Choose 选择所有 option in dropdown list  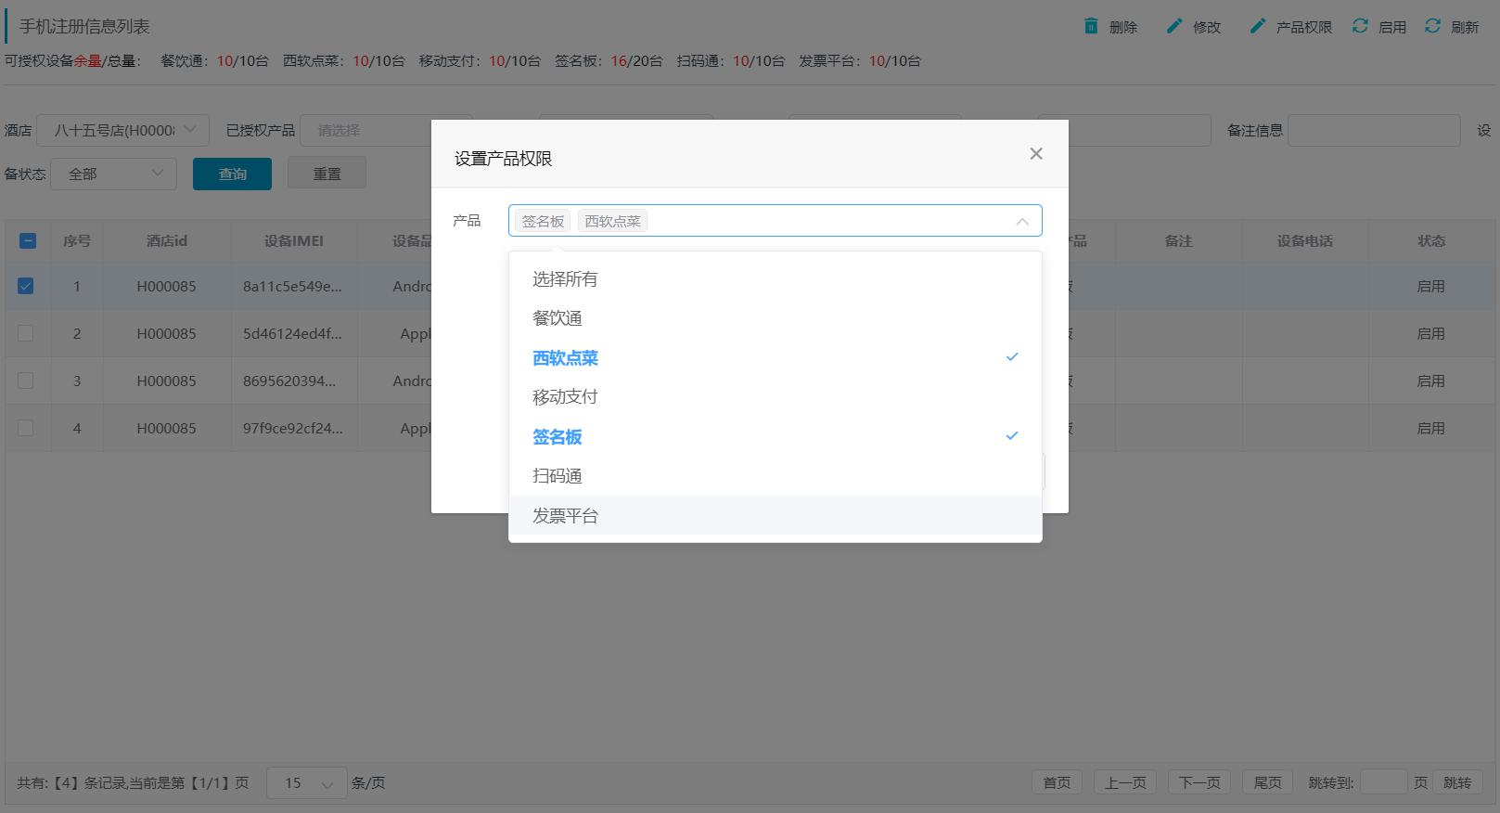tap(565, 279)
